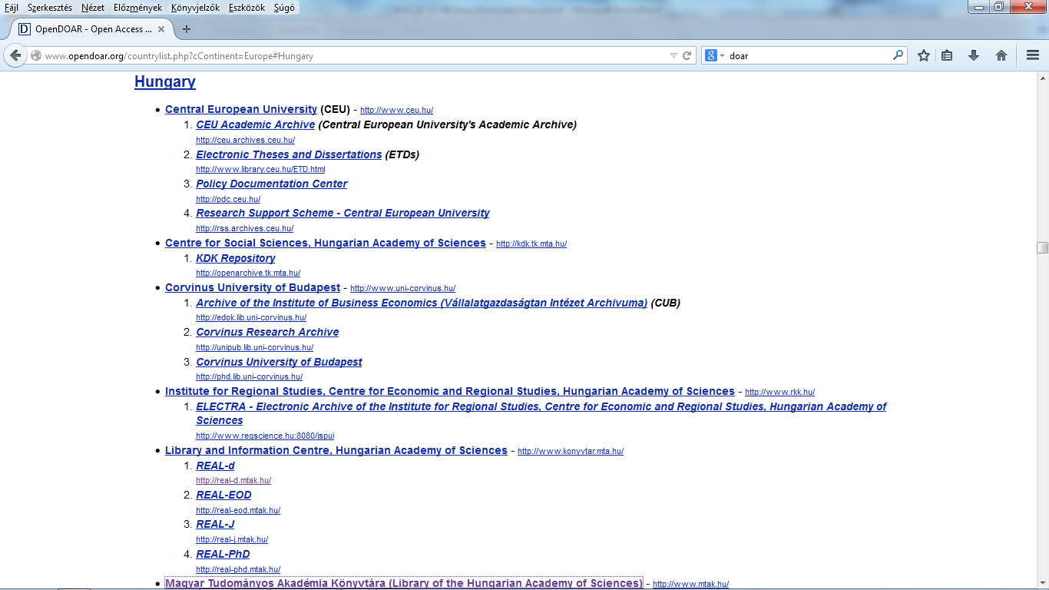The height and width of the screenshot is (590, 1049).
Task: Open http://unipub.lib.uni-corvinus.hu/ URL
Action: tap(254, 347)
